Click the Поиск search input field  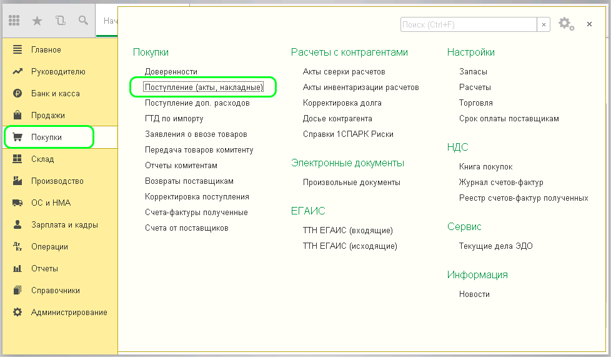(469, 24)
